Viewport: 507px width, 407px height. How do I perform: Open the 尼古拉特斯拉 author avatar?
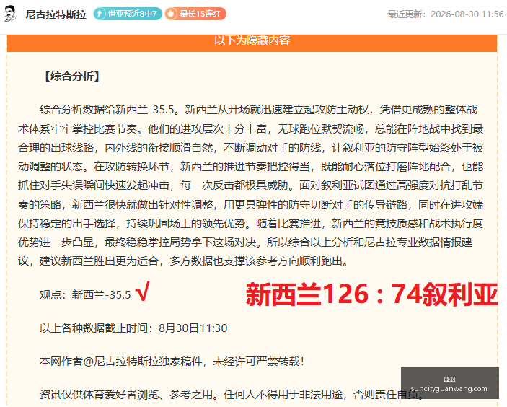(10, 14)
